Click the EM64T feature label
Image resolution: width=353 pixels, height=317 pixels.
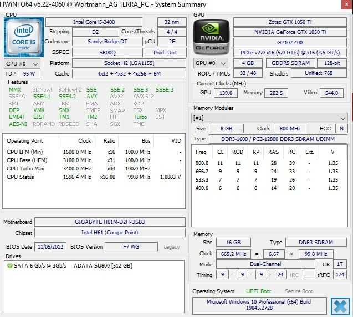click(17, 117)
